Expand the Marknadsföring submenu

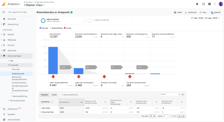[x=11, y=96]
